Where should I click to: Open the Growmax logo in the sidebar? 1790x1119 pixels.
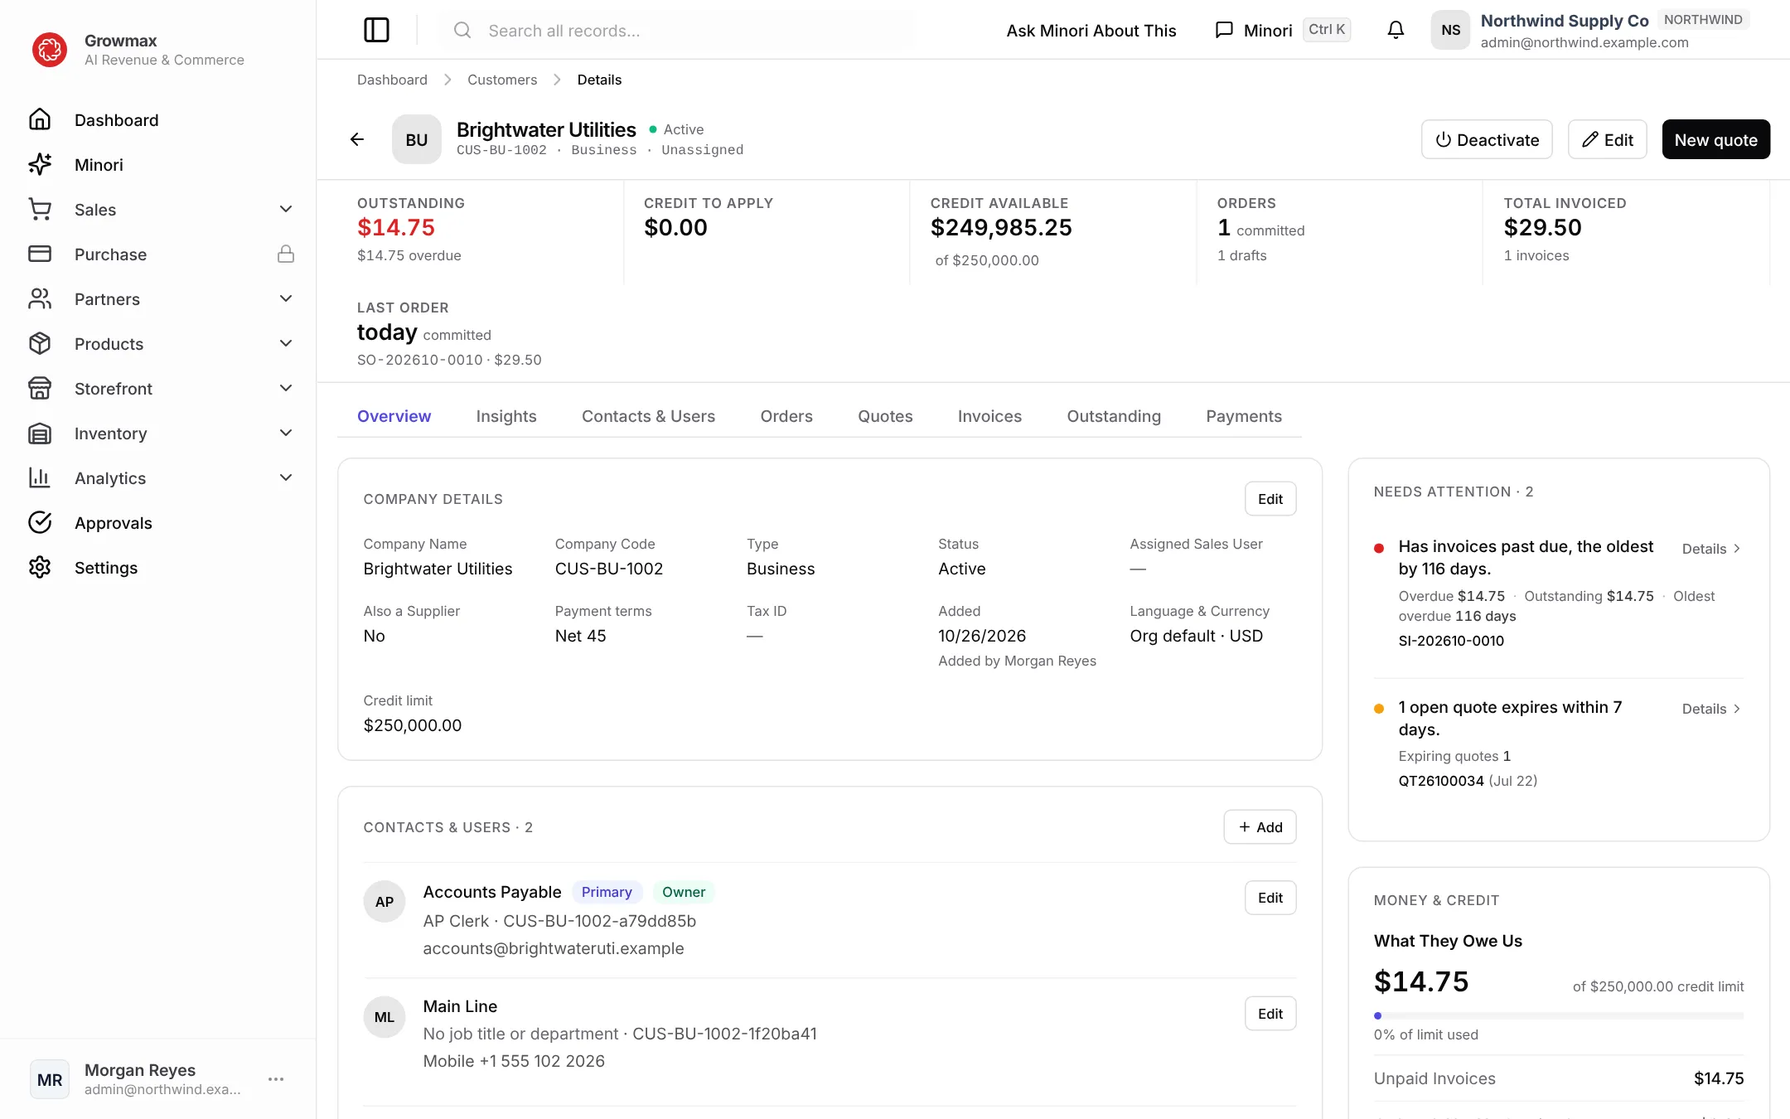(x=50, y=50)
